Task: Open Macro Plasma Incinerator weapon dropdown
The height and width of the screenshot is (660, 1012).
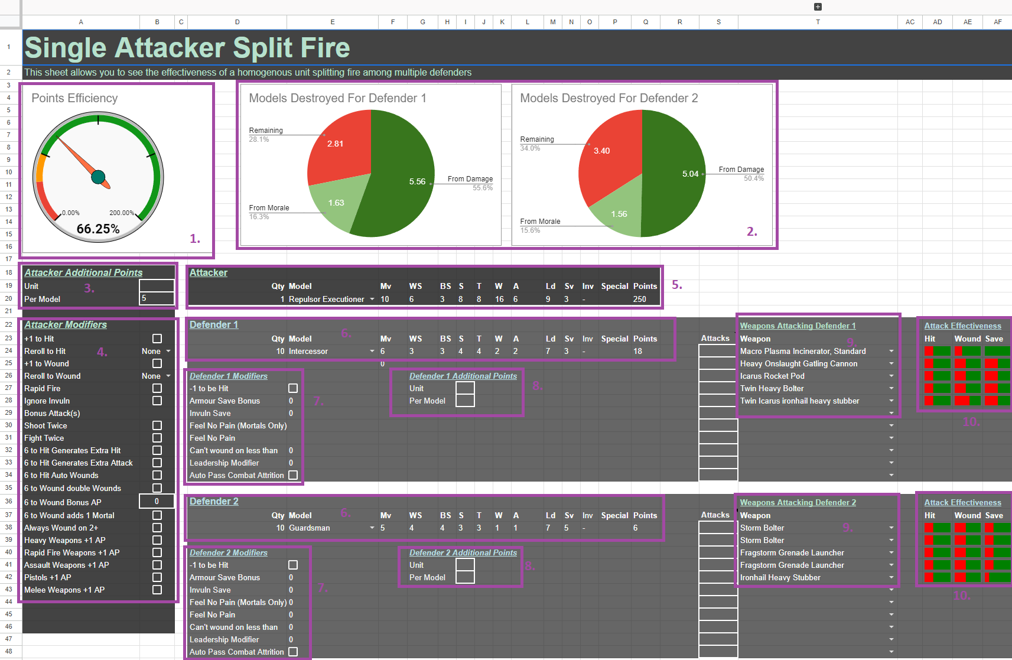Action: click(891, 351)
